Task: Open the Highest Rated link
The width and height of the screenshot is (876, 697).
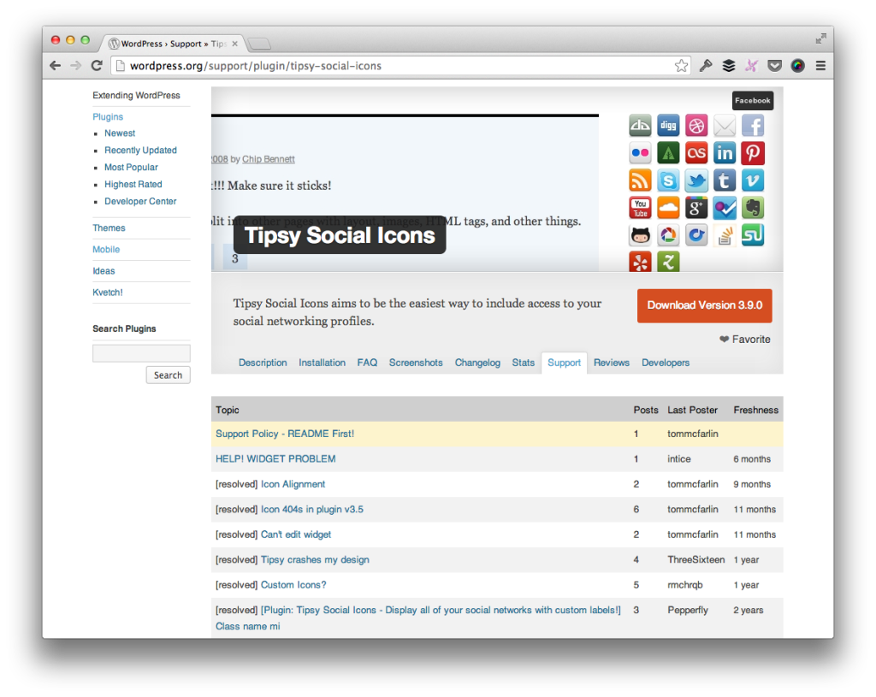Action: click(x=133, y=185)
